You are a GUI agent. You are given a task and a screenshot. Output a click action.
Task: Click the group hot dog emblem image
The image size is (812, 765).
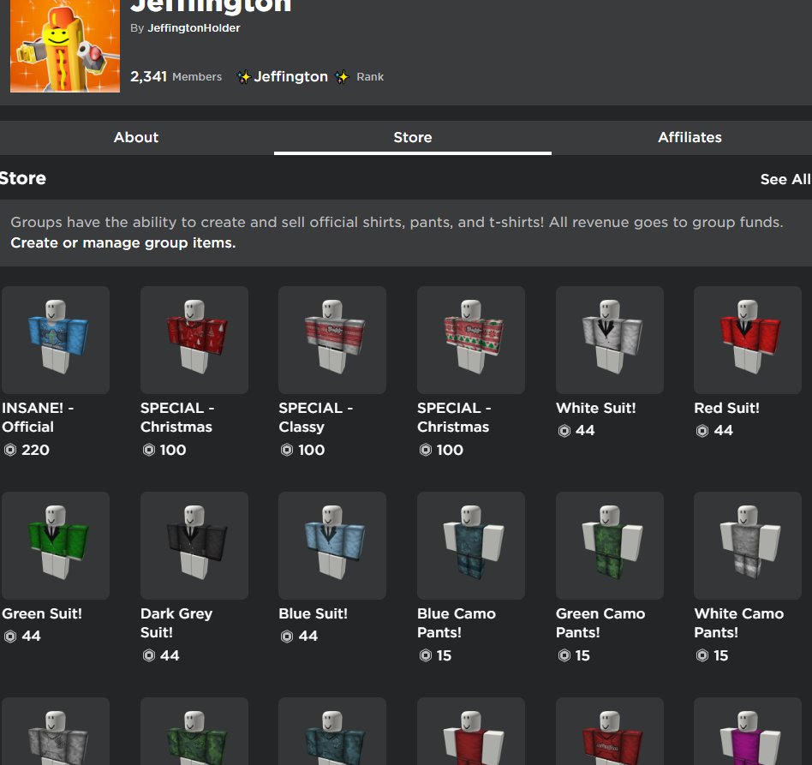pos(65,45)
